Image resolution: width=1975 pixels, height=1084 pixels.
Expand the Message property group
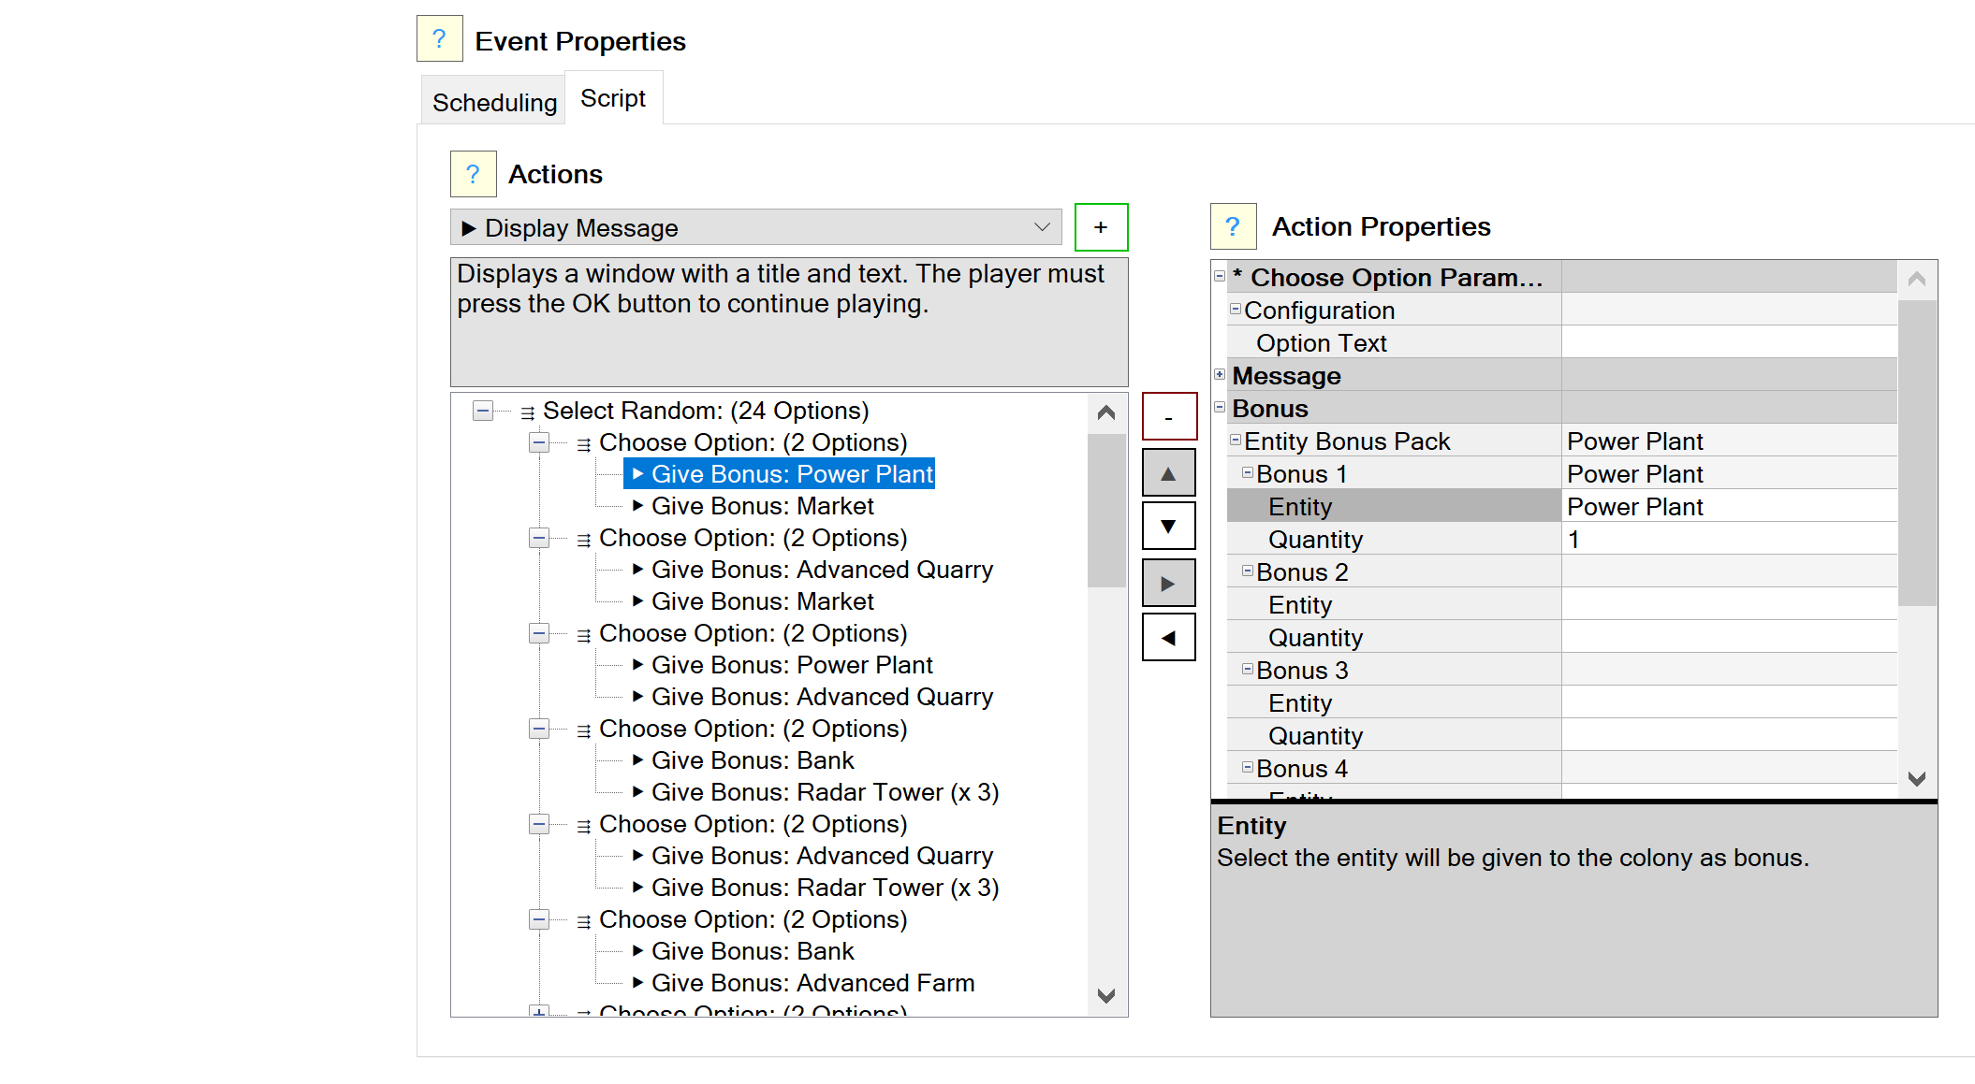click(x=1220, y=375)
